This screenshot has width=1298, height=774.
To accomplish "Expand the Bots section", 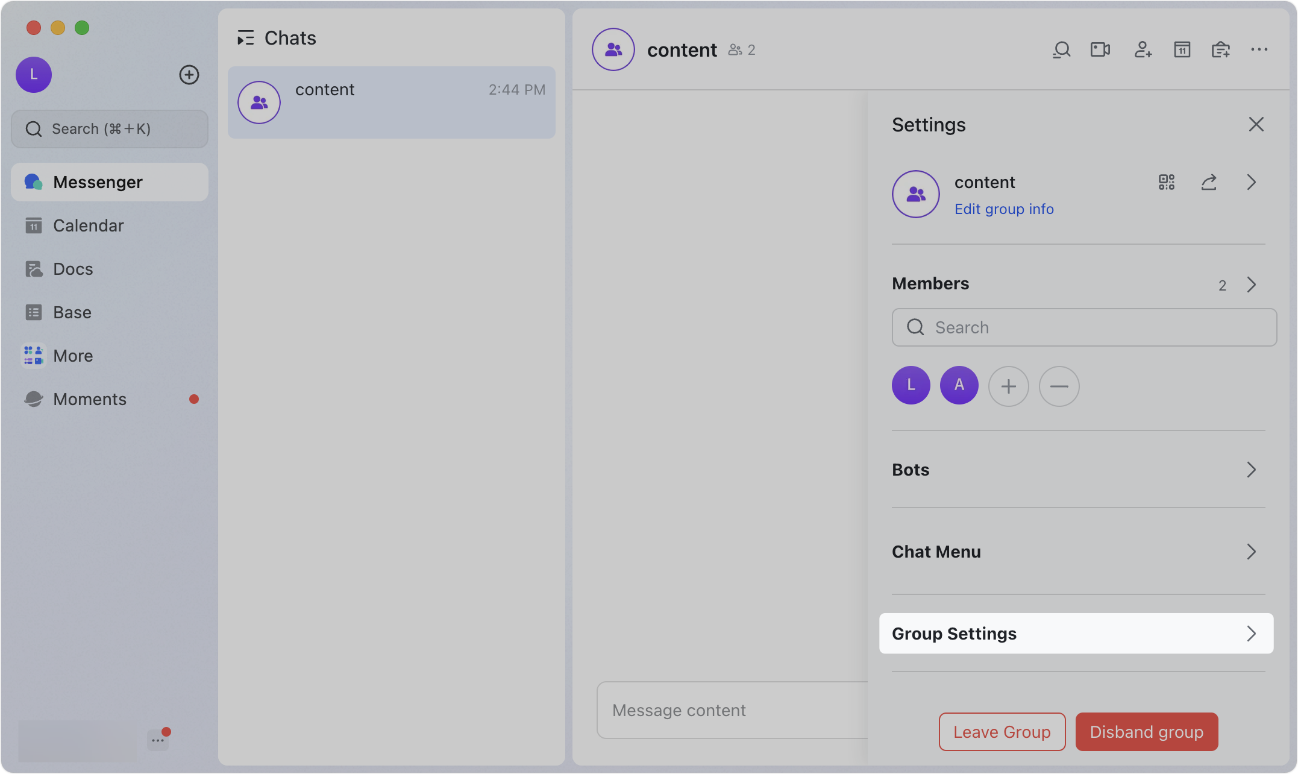I will click(1078, 470).
